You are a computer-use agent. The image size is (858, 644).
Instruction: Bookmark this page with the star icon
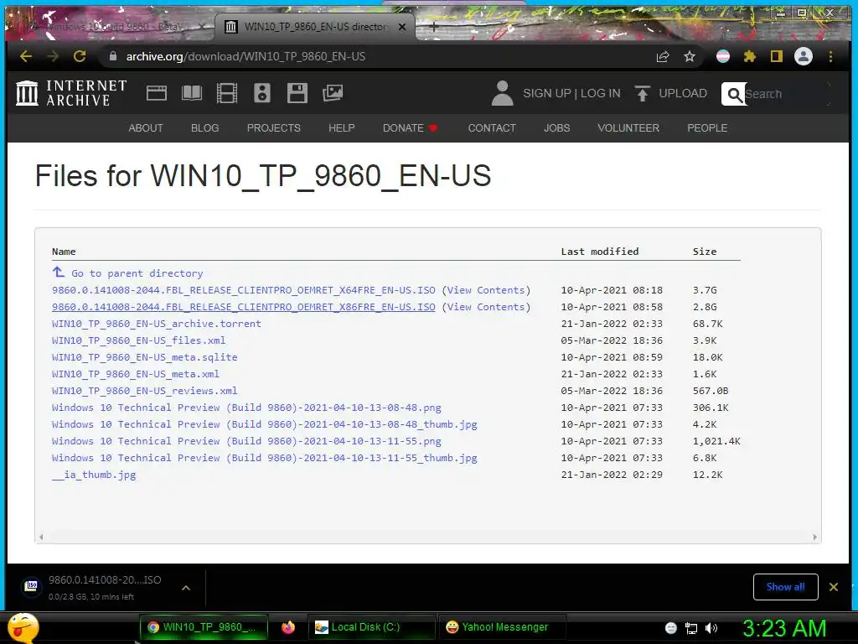tap(690, 56)
